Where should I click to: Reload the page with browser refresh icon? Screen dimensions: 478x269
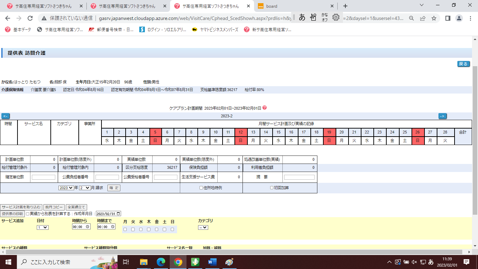(x=30, y=18)
